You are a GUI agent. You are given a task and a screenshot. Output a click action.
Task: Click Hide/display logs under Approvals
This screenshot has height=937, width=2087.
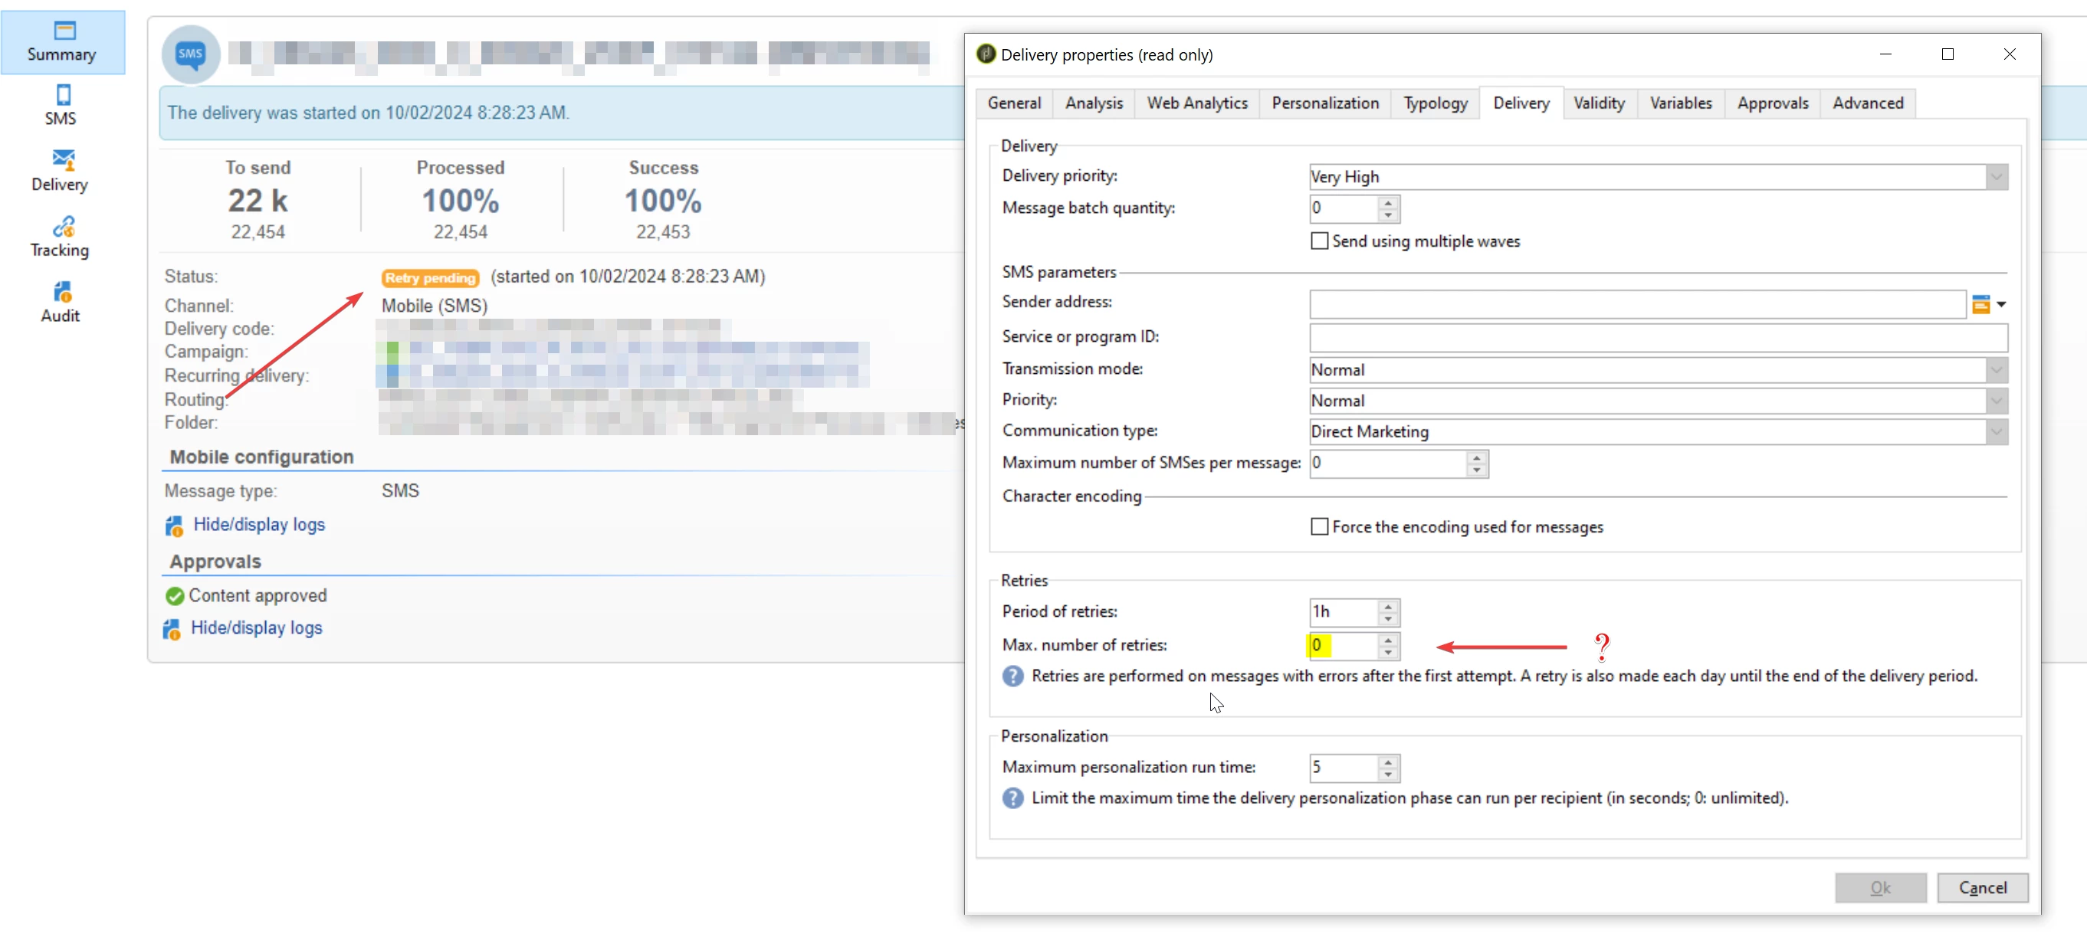(x=256, y=628)
